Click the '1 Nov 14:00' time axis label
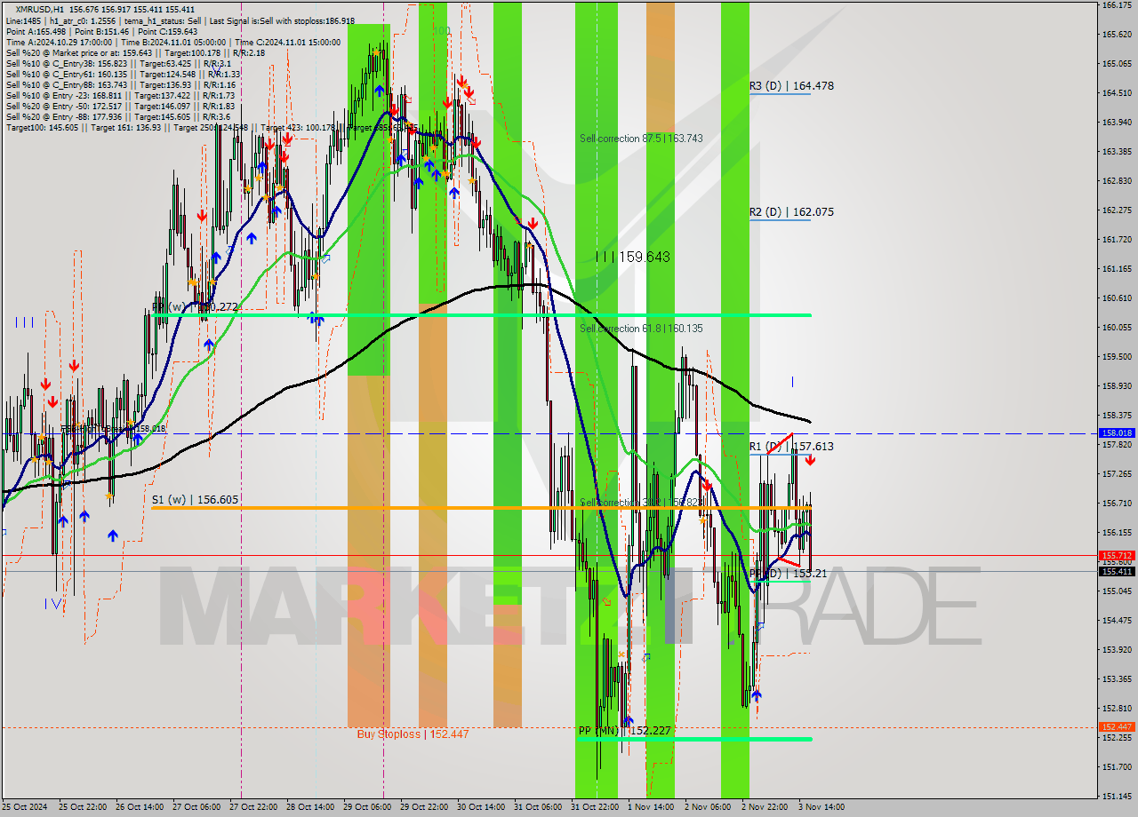 650,807
